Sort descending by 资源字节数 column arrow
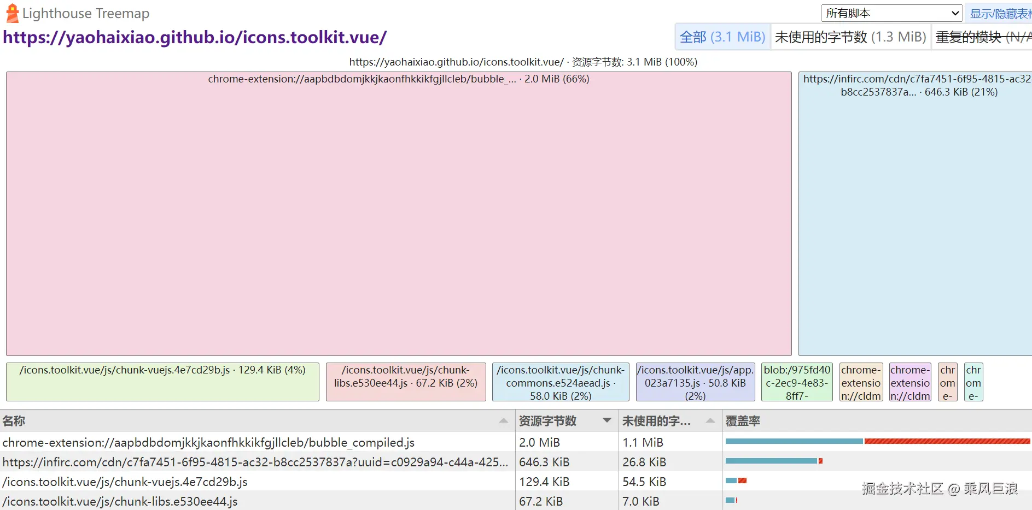1032x510 pixels. [x=607, y=420]
